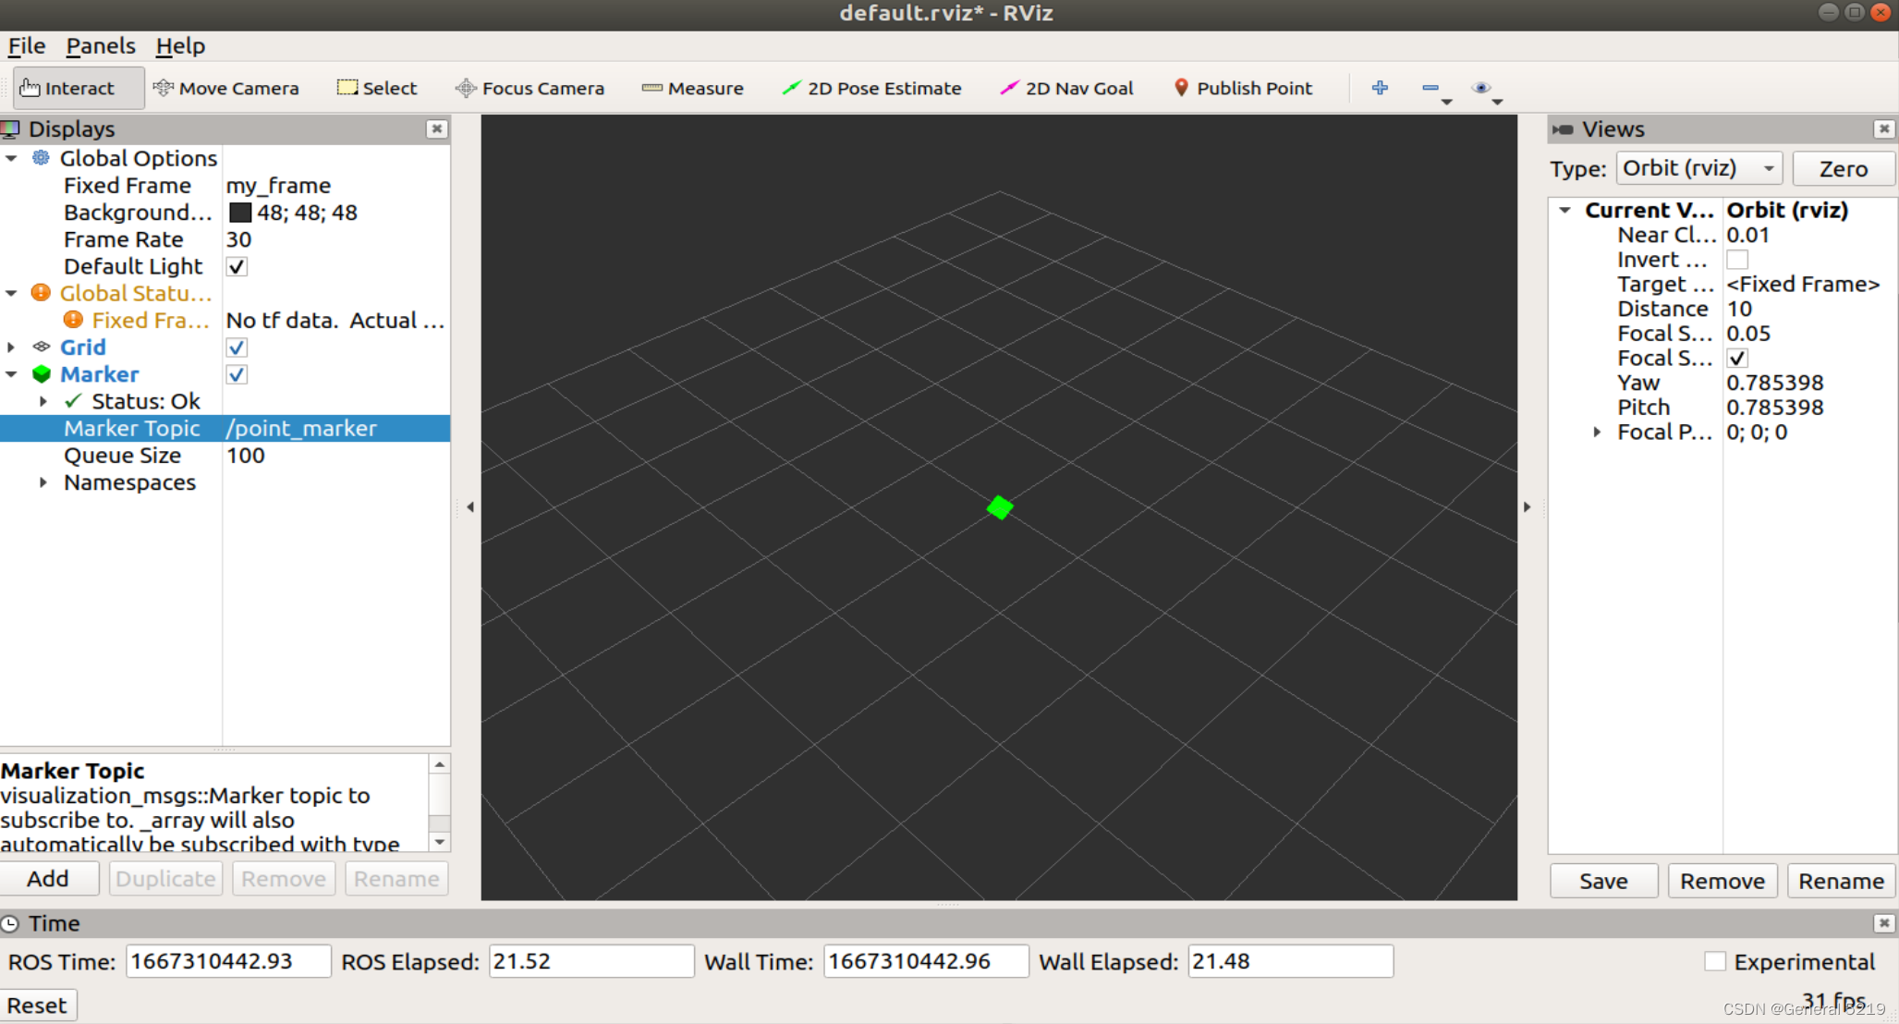
Task: Change the Orbit view type dropdown
Action: [1701, 169]
